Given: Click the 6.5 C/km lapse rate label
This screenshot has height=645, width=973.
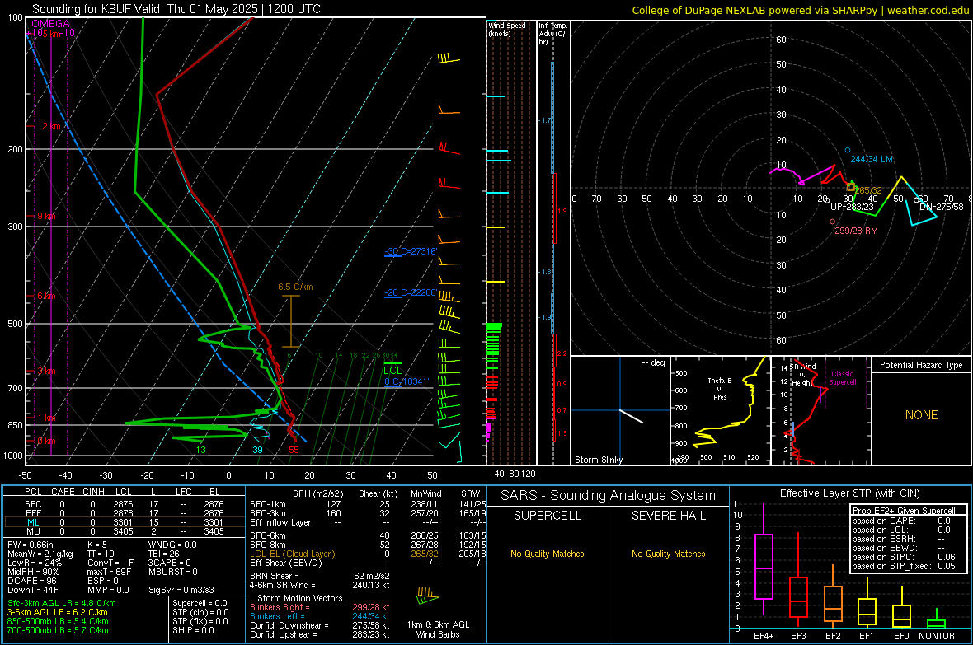Looking at the screenshot, I should click(x=295, y=287).
